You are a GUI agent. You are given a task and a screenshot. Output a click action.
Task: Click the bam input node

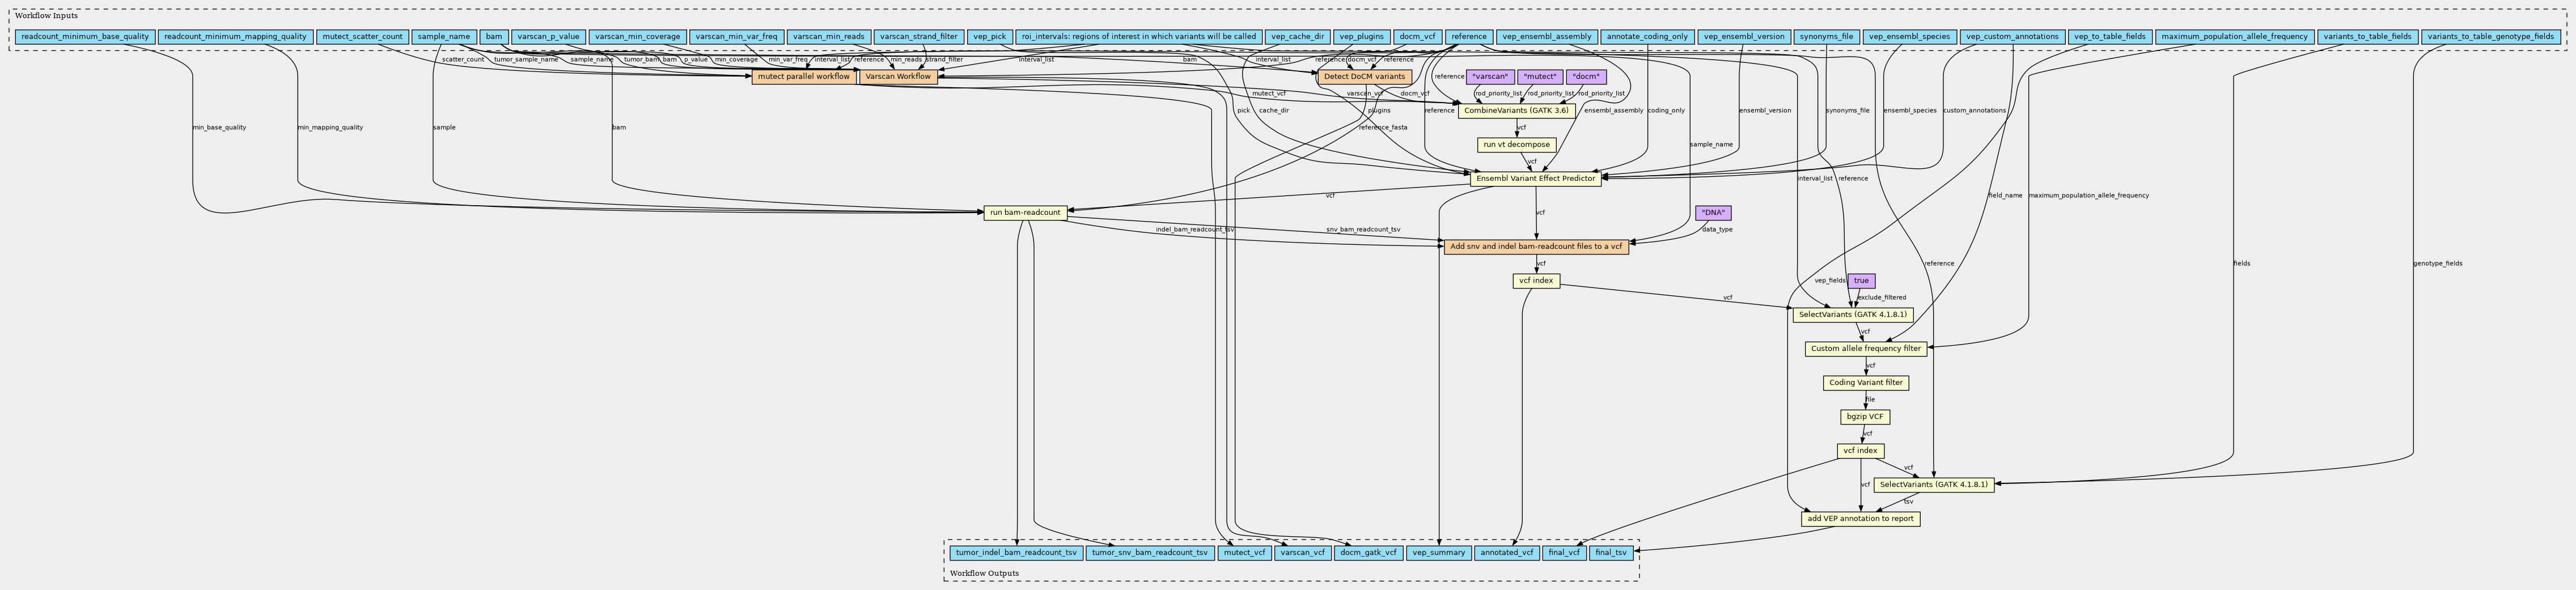494,37
